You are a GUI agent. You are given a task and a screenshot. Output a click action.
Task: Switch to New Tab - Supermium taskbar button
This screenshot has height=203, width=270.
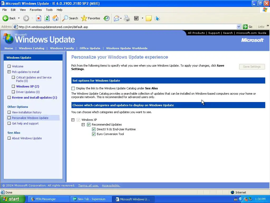[x=91, y=199]
